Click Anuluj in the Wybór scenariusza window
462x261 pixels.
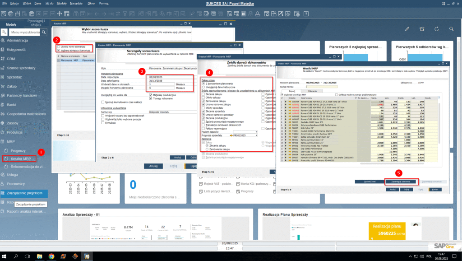[153, 166]
